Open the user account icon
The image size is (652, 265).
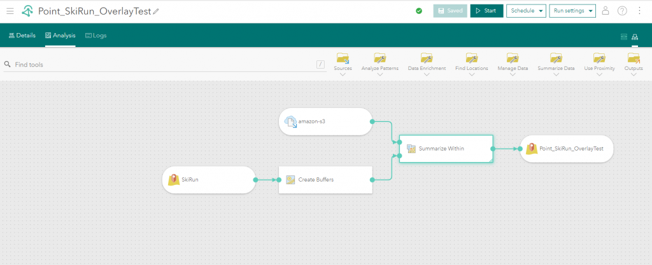point(606,11)
